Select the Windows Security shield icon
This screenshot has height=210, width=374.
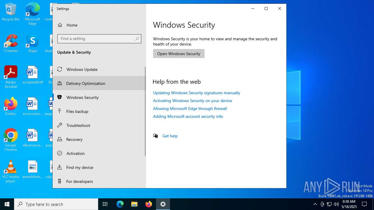[60, 97]
